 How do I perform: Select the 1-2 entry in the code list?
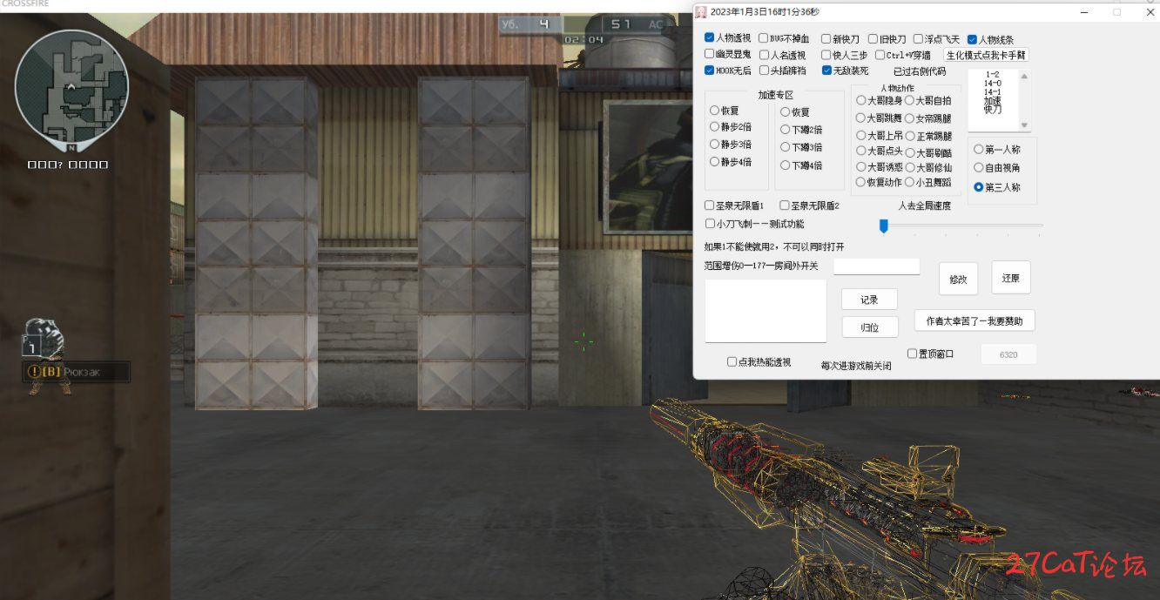[x=992, y=75]
